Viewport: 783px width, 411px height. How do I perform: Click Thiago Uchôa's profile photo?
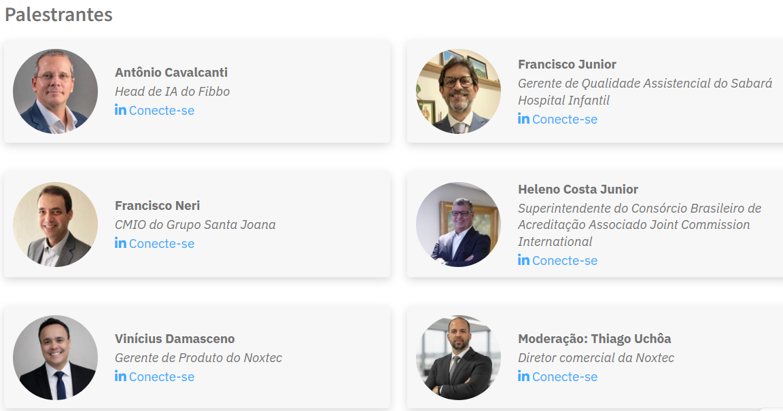click(x=458, y=357)
